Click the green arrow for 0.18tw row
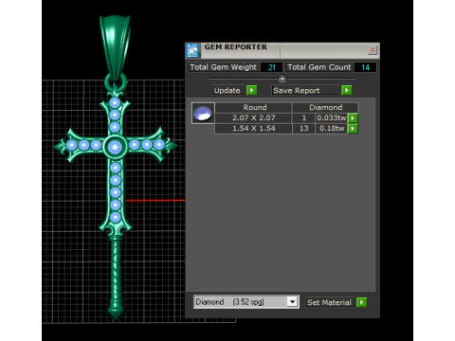Image resolution: width=455 pixels, height=341 pixels. tap(353, 129)
